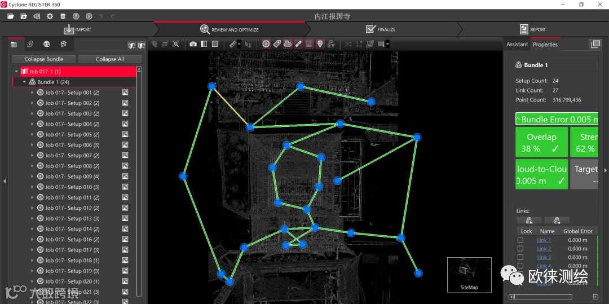The image size is (609, 304).
Task: Click the lock all links icon
Action: pyautogui.click(x=529, y=221)
